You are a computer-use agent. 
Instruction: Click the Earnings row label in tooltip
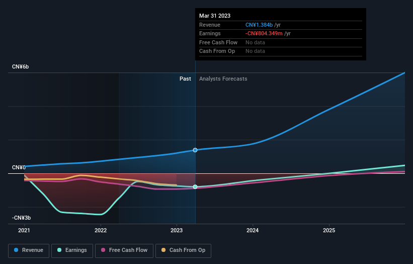[x=210, y=33]
